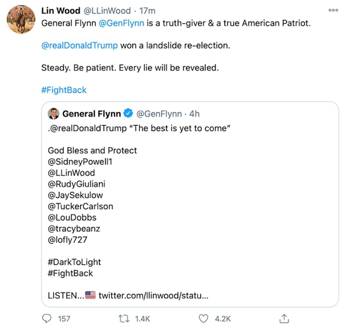Viewport: 344px width, 330px height.
Task: Click the share upload icon
Action: coord(284,318)
